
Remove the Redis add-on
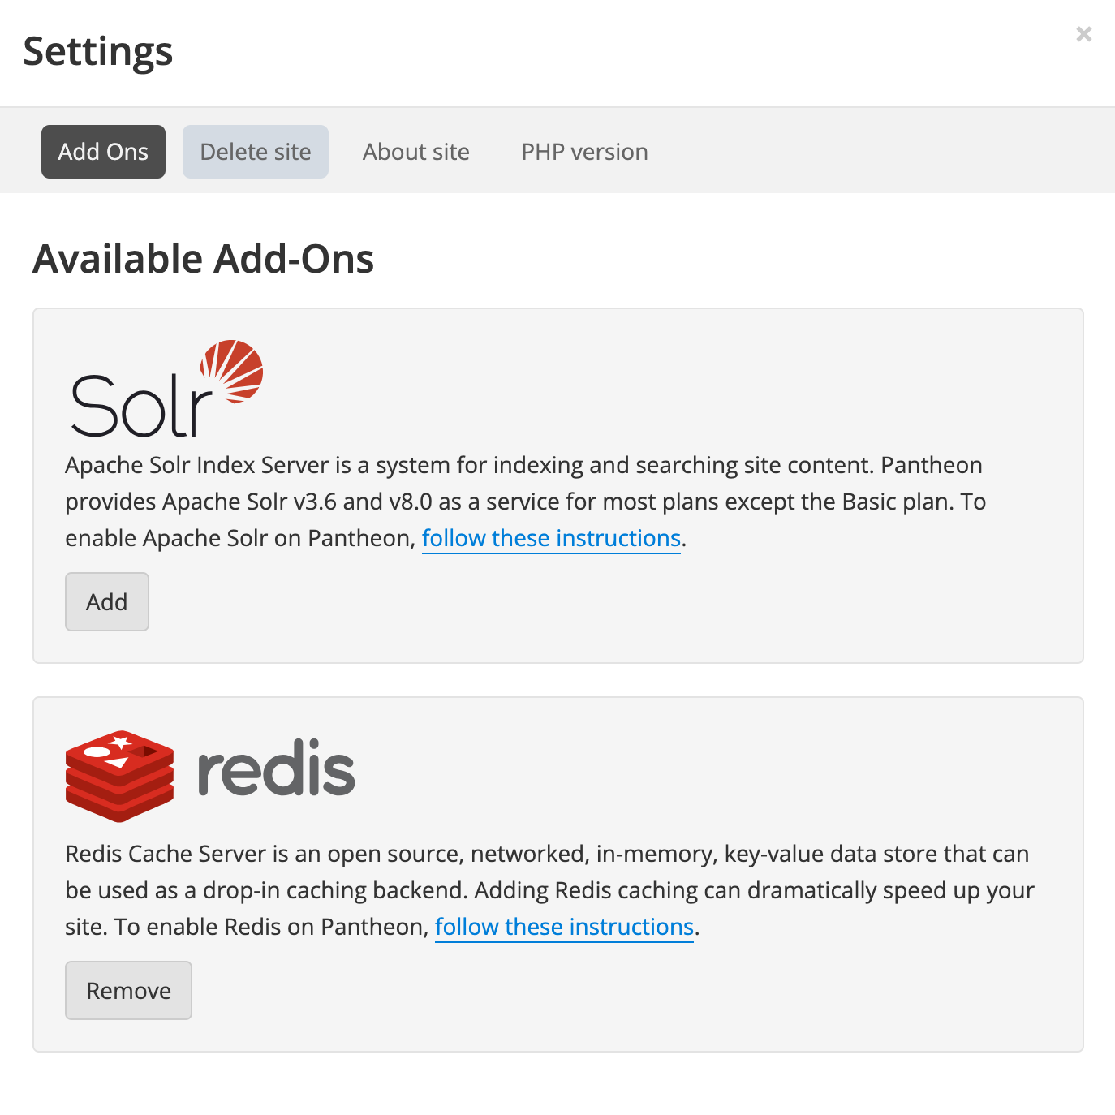128,990
